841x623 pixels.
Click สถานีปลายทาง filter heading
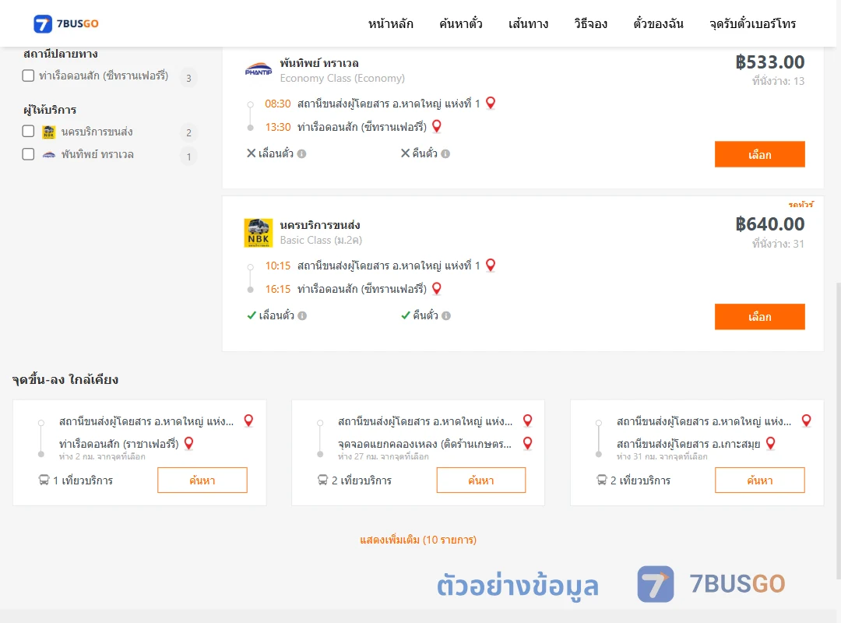pyautogui.click(x=61, y=54)
